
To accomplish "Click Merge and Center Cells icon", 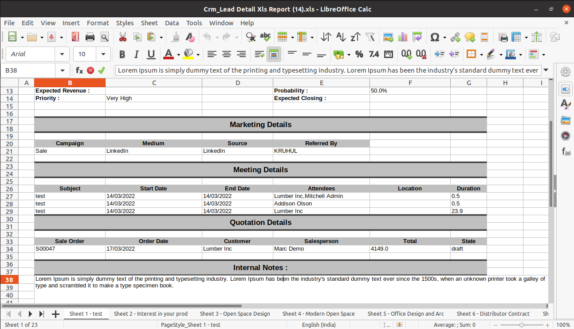I will click(x=274, y=54).
